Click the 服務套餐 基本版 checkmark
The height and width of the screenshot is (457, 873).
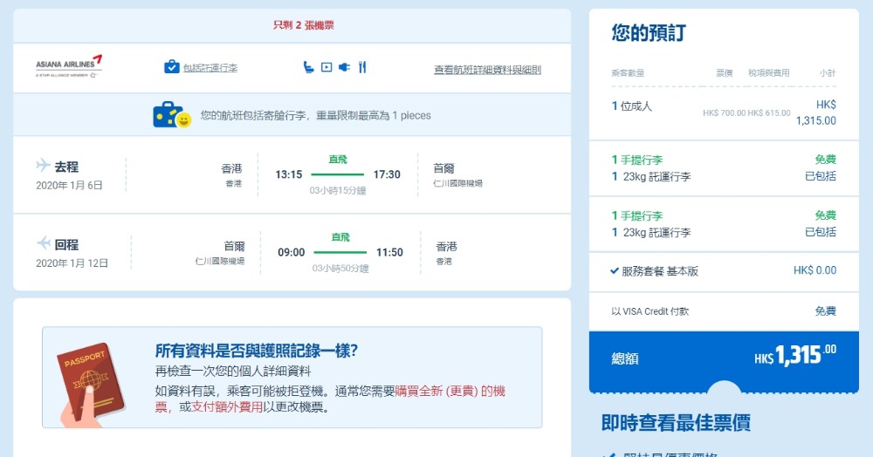click(x=615, y=271)
